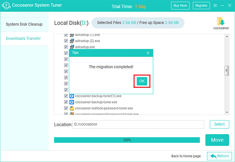235x162 pixels.
Task: Uncheck the adksetup (2).exe checkbox
Action: pyautogui.click(x=66, y=41)
